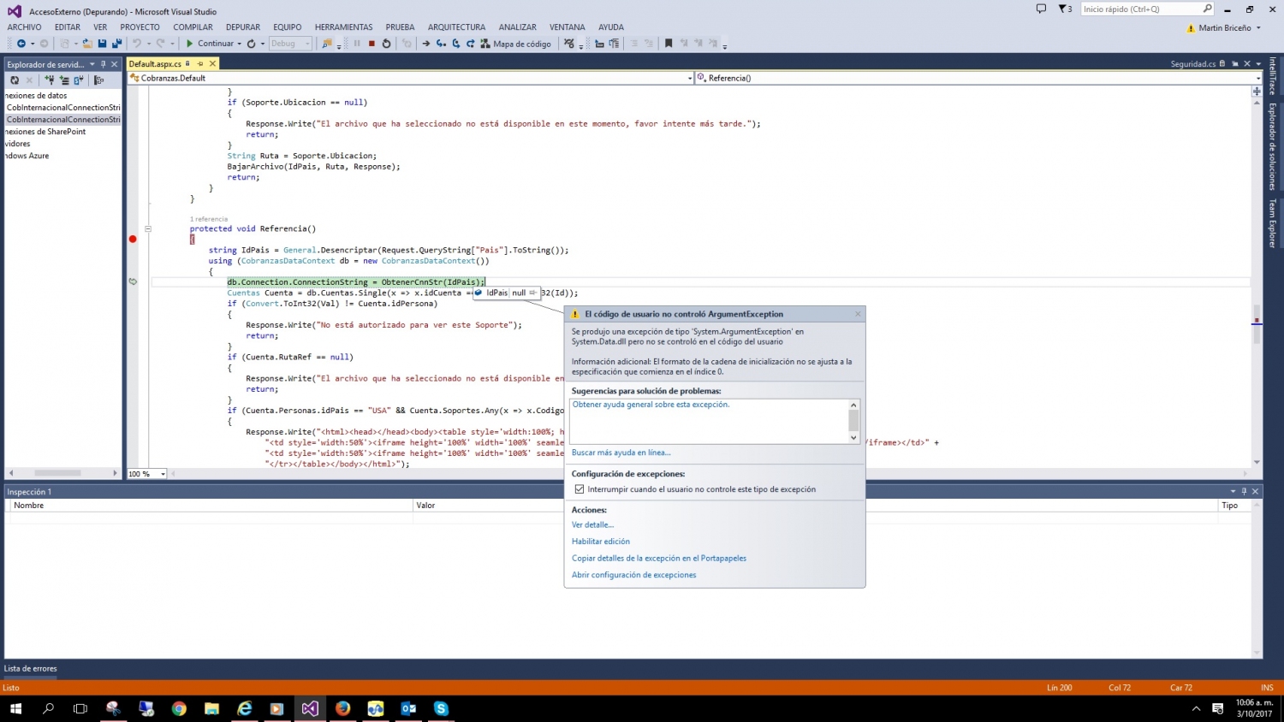Click the Restart debugging icon

(x=386, y=44)
